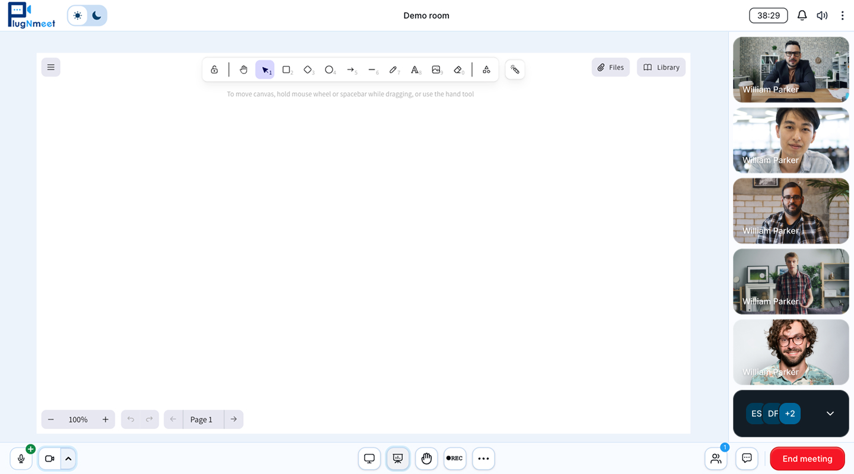Activate the Text tool
This screenshot has width=854, height=474.
[x=415, y=69]
